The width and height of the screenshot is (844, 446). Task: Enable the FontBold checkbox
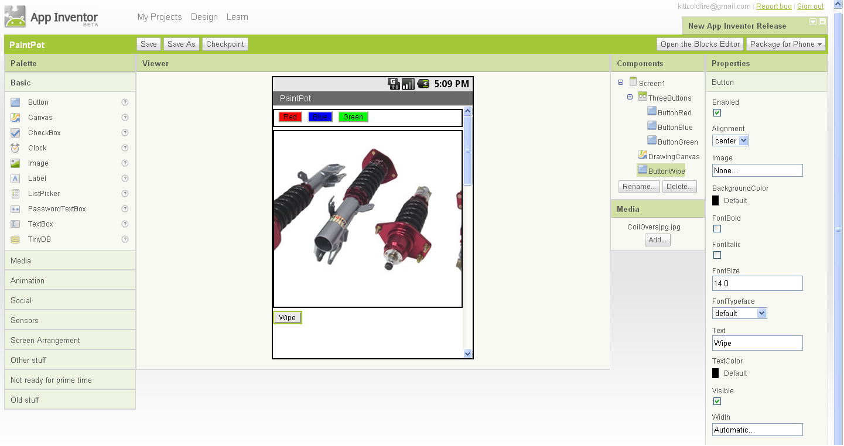click(717, 229)
